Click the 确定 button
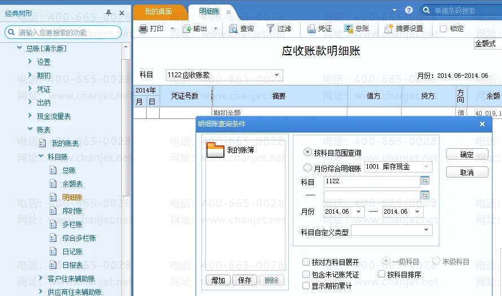 click(x=467, y=154)
